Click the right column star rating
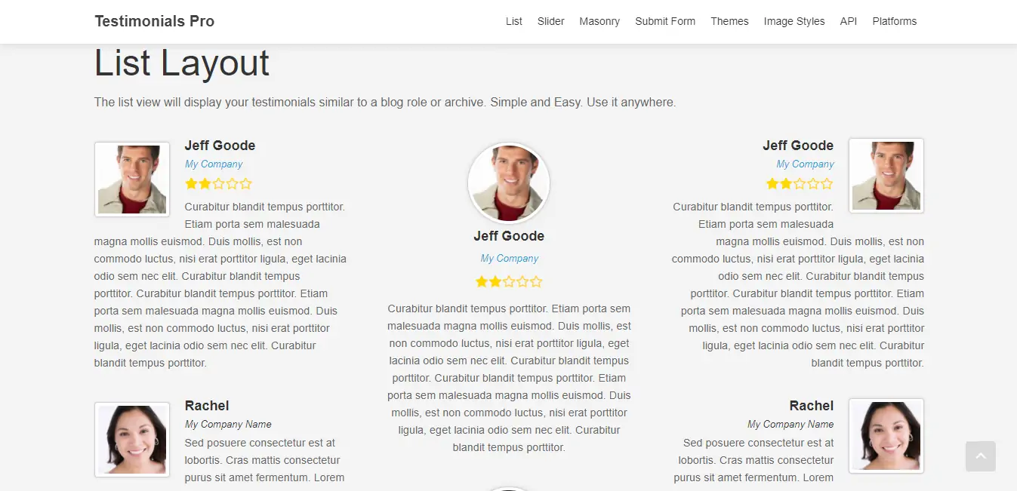The width and height of the screenshot is (1017, 491). click(x=800, y=183)
